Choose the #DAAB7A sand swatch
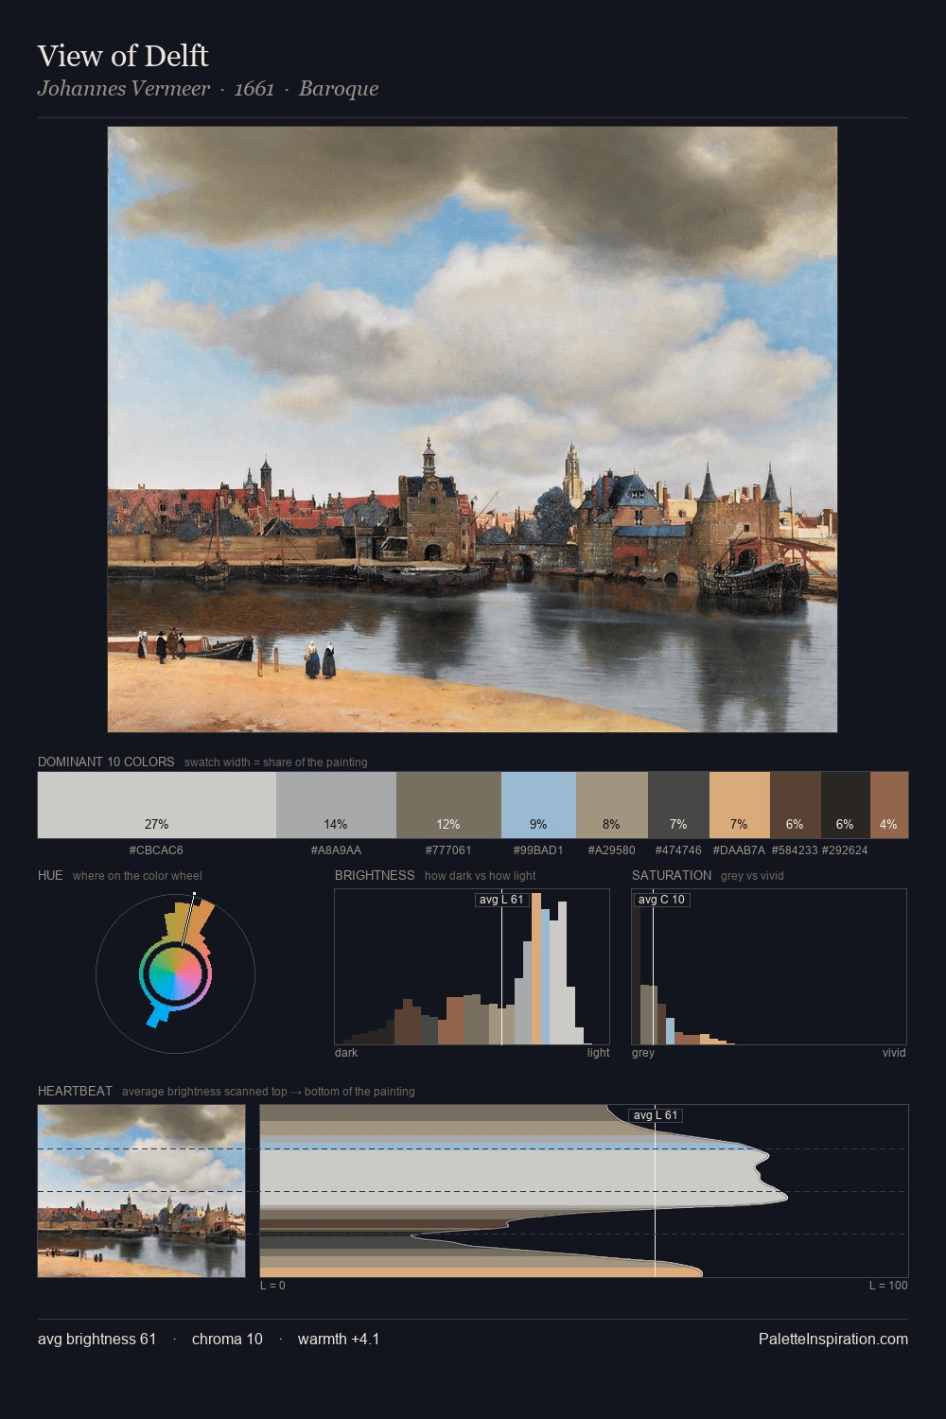 [x=740, y=805]
